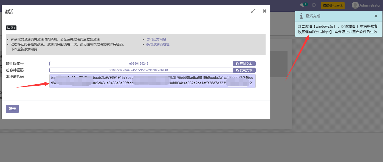
Task: Copy text of 软件版本号 field
Action: 244,63
